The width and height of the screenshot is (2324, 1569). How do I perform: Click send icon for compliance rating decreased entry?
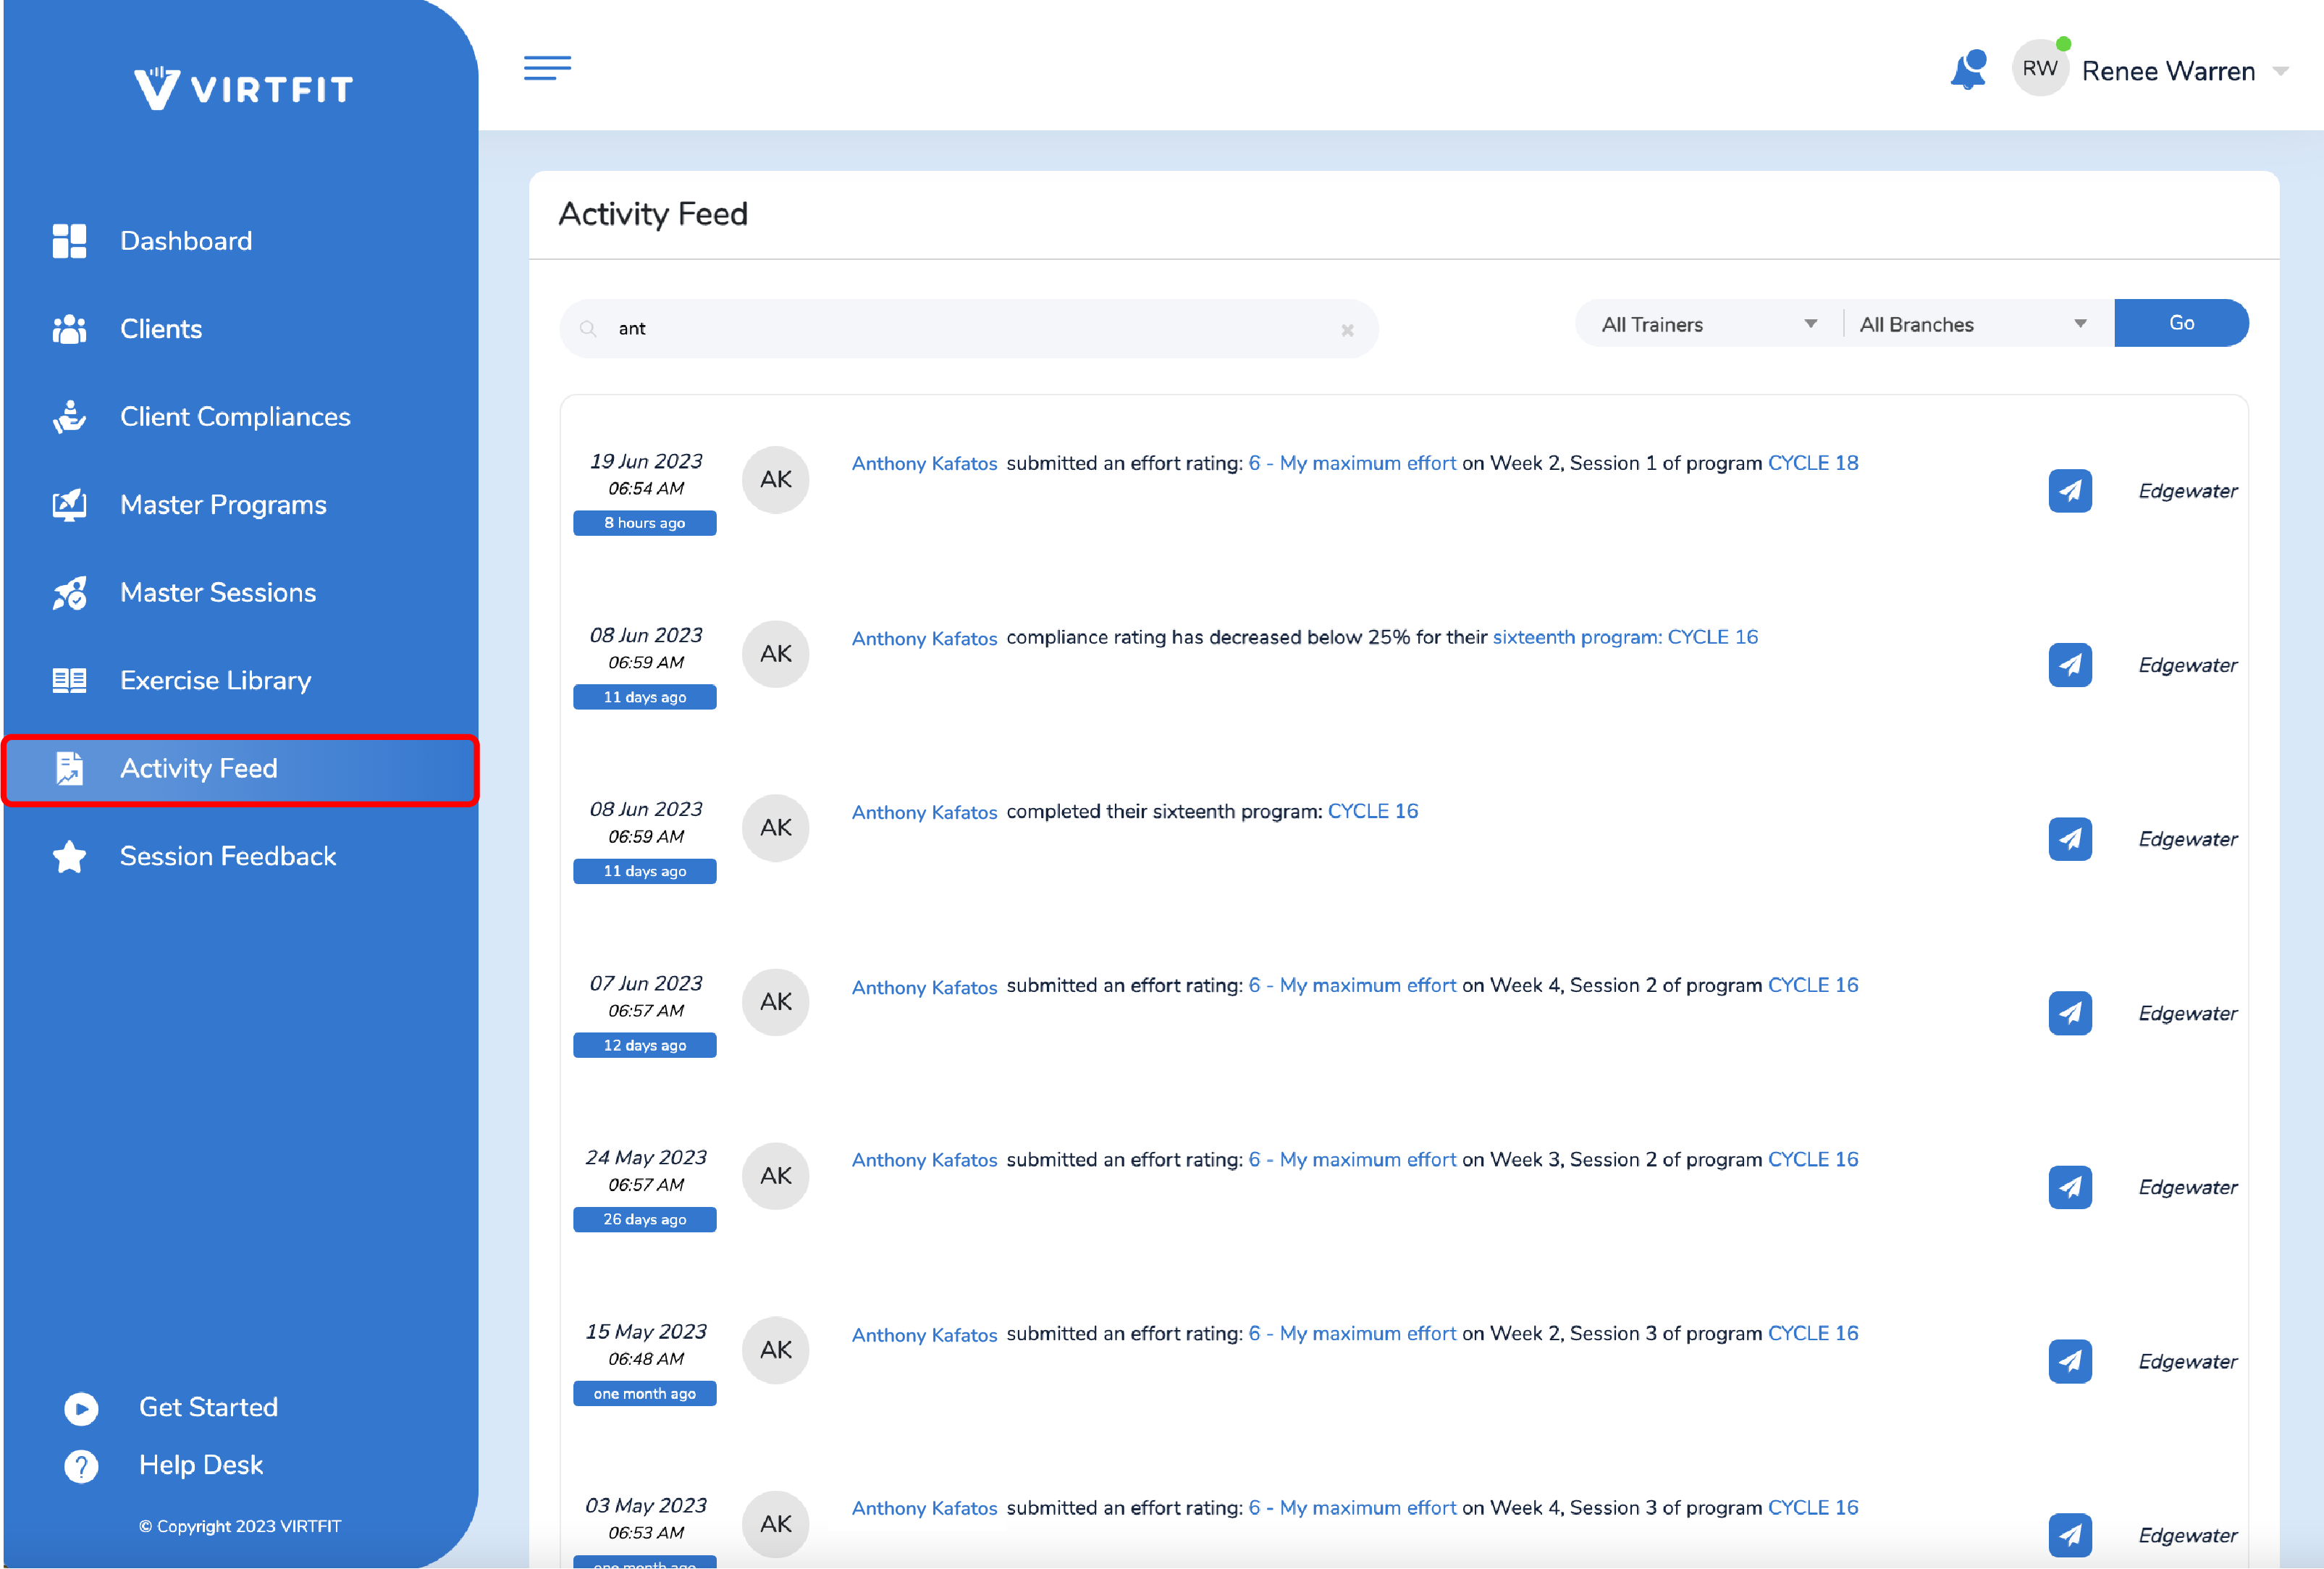point(2070,665)
